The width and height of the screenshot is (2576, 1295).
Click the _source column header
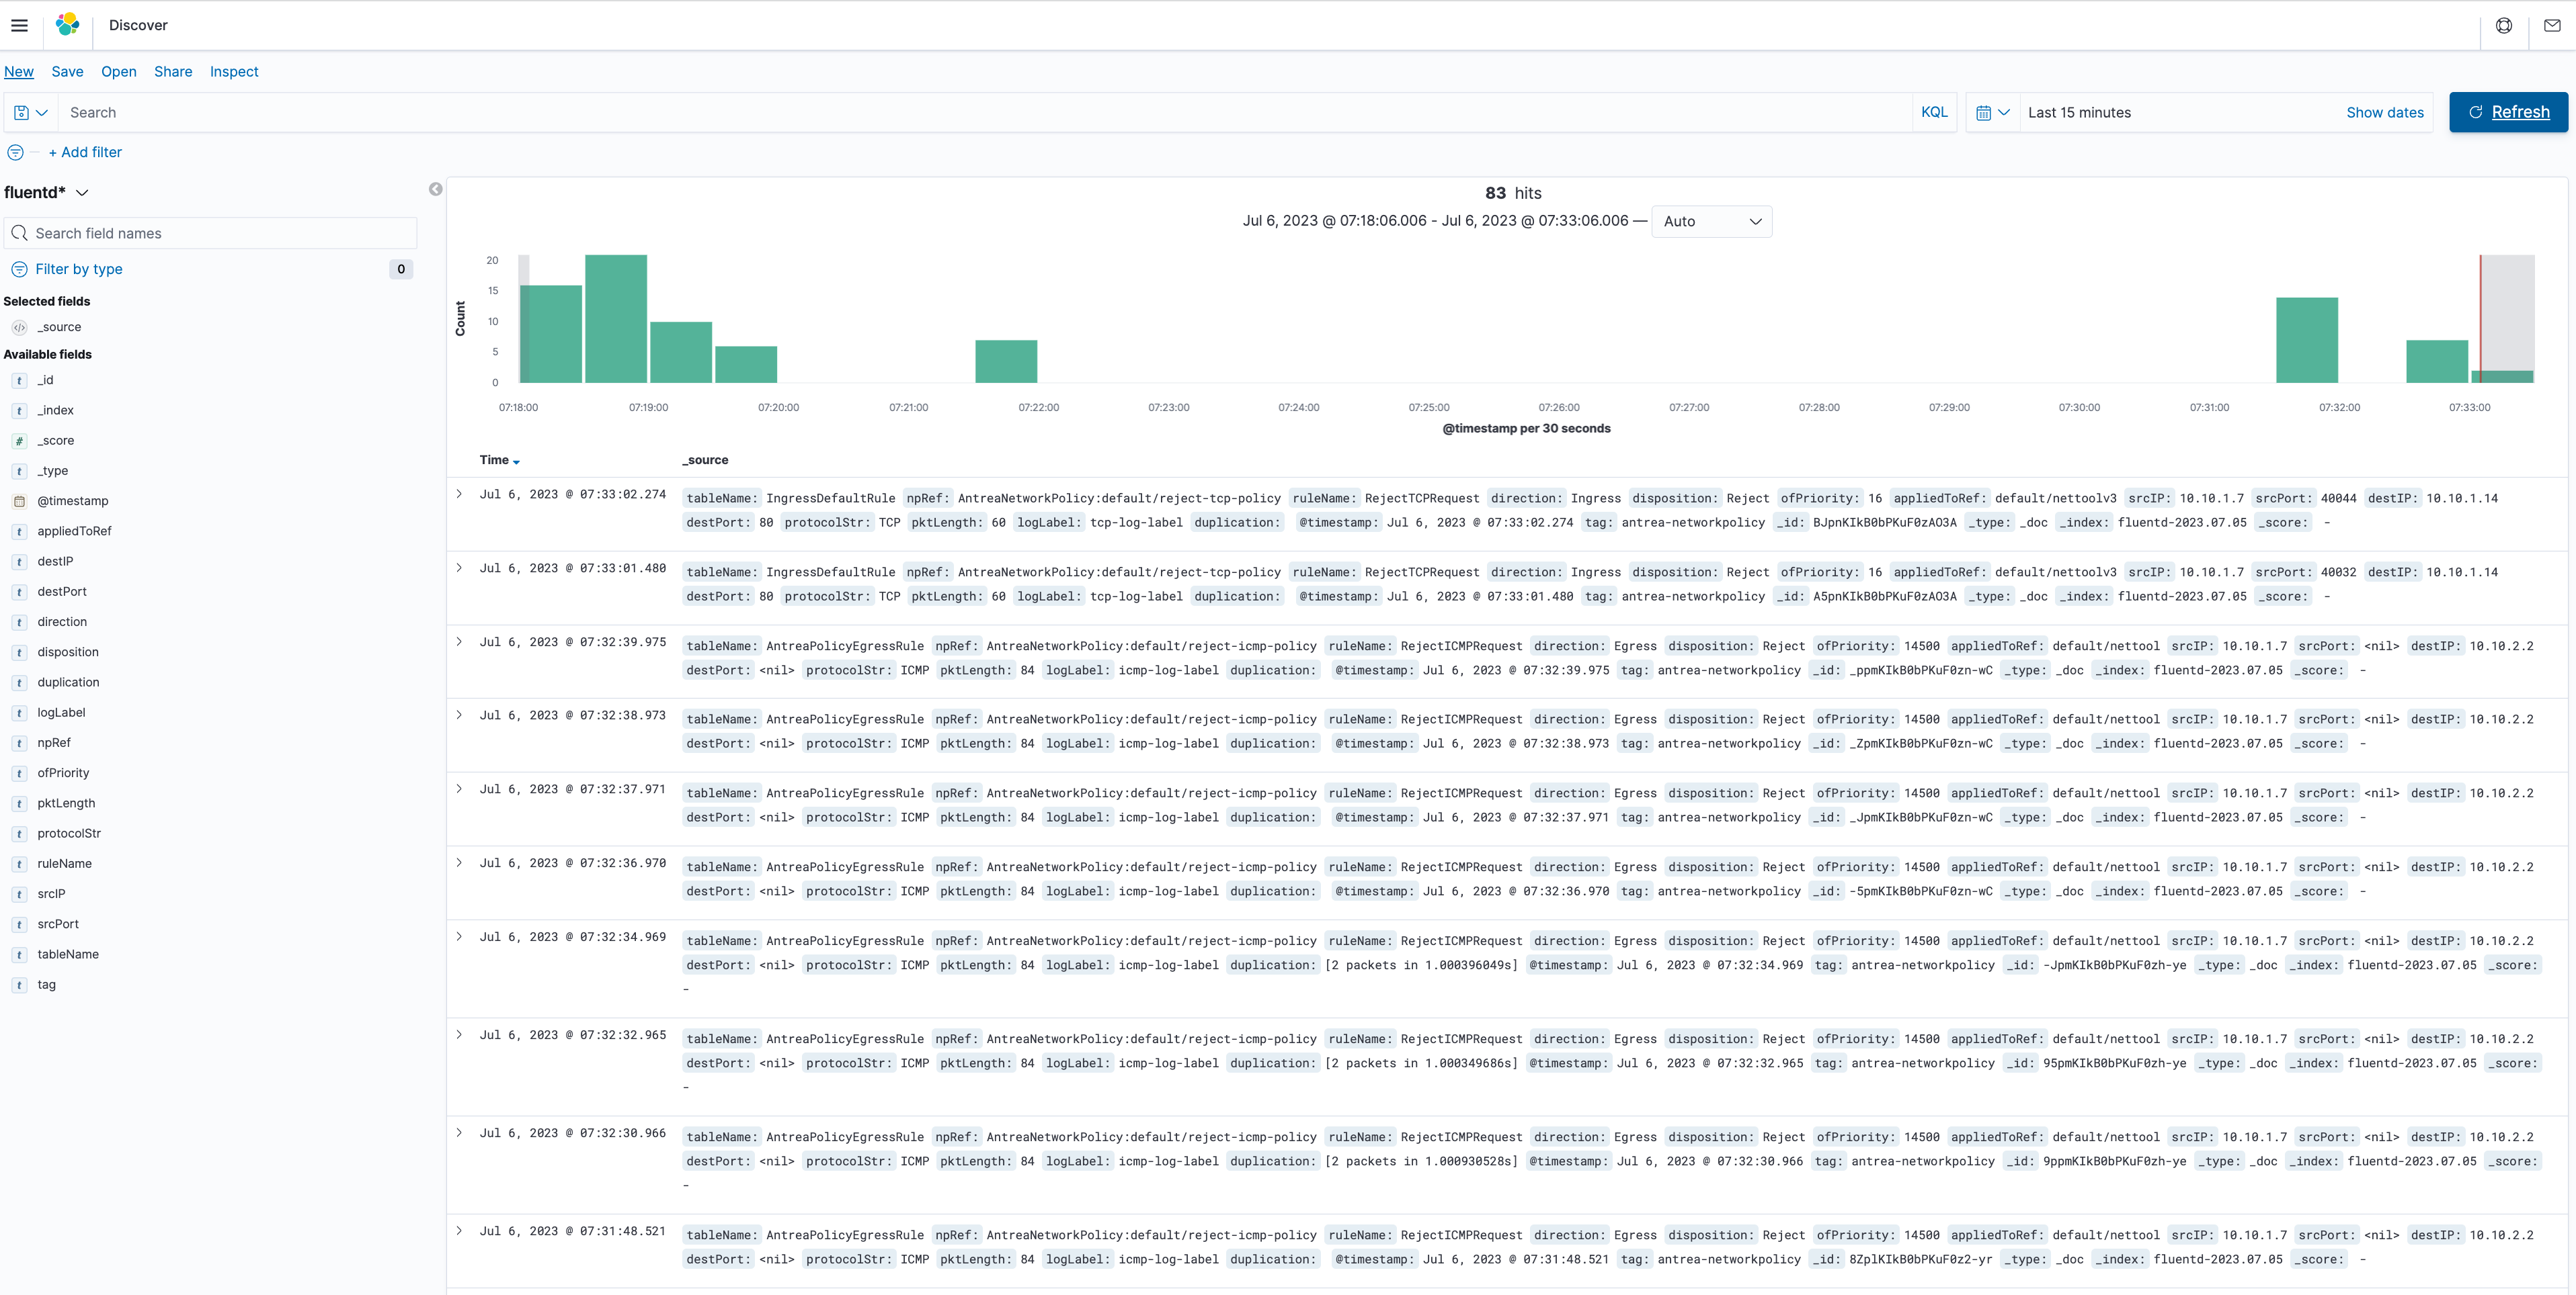click(705, 461)
